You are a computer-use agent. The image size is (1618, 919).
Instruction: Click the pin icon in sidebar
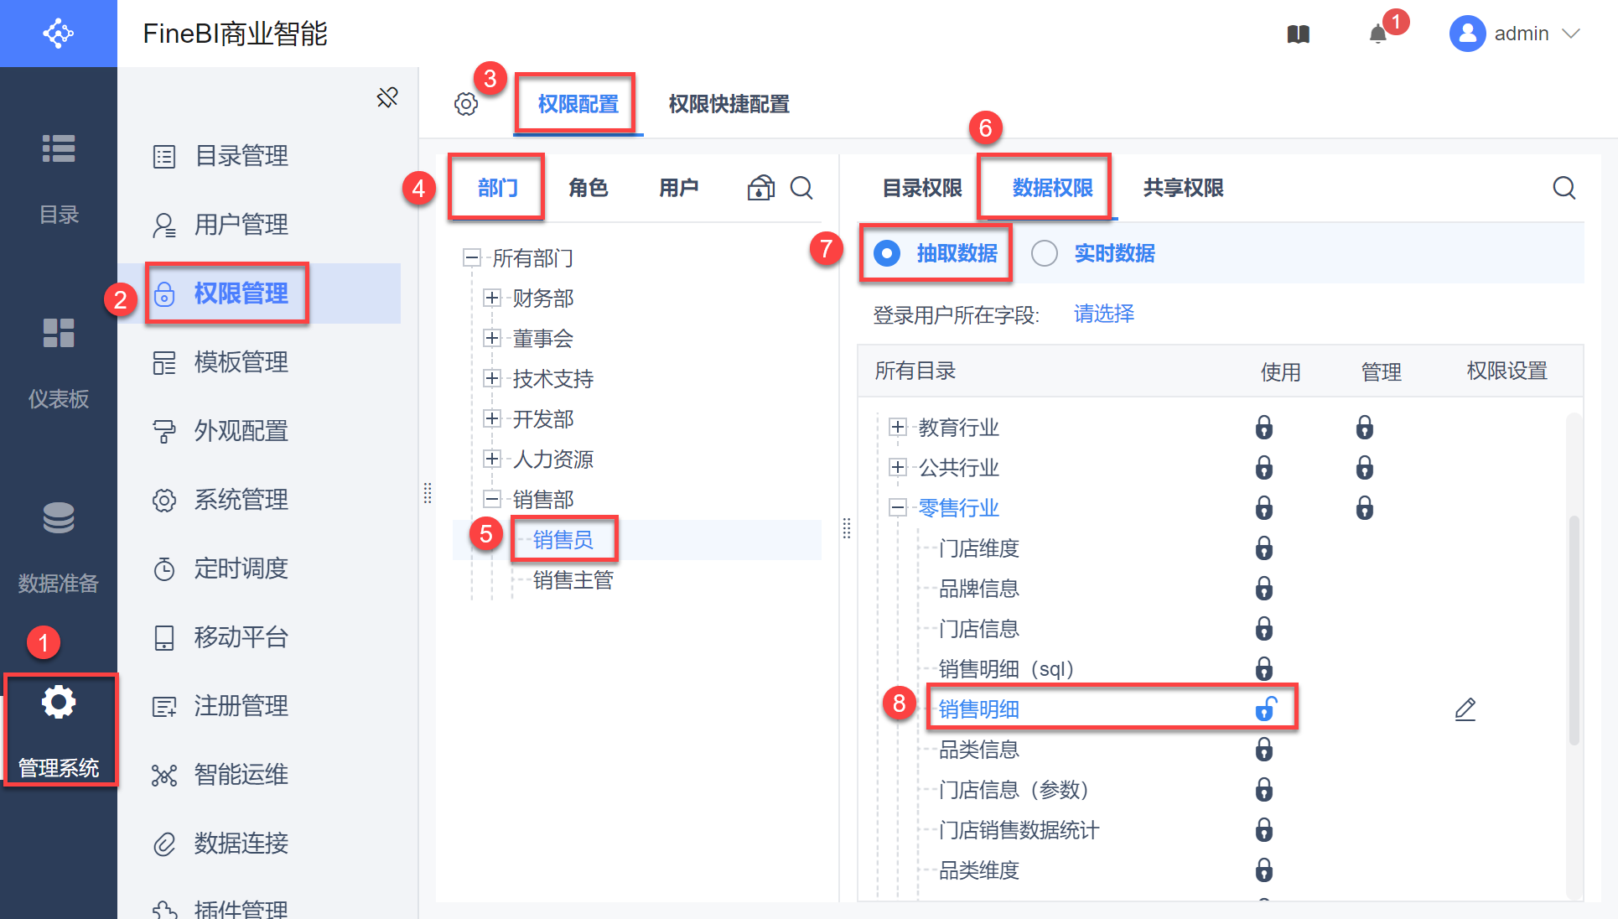click(x=387, y=98)
